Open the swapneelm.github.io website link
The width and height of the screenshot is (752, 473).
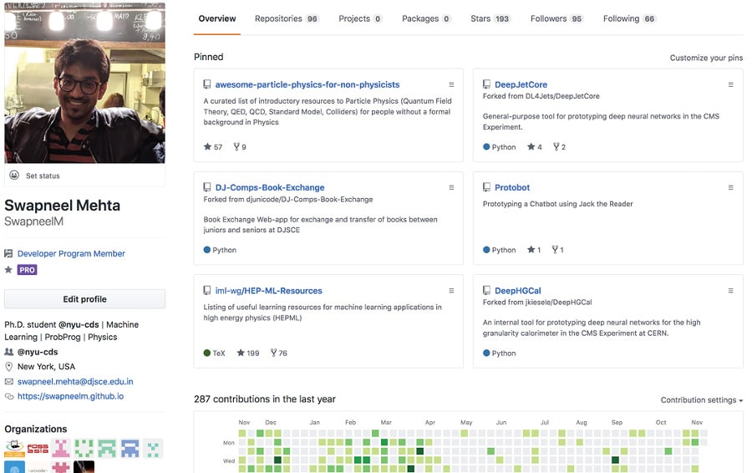70,396
